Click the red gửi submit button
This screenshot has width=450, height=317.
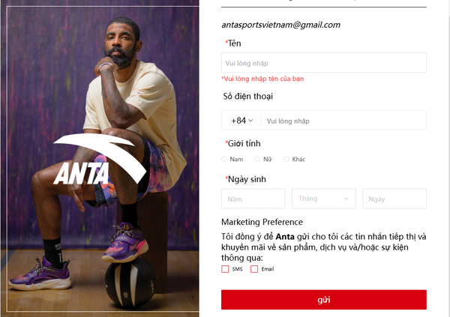(x=324, y=300)
